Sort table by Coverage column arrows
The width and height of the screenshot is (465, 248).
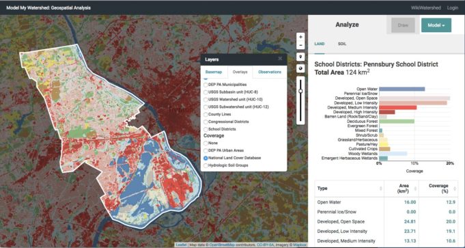(455, 189)
